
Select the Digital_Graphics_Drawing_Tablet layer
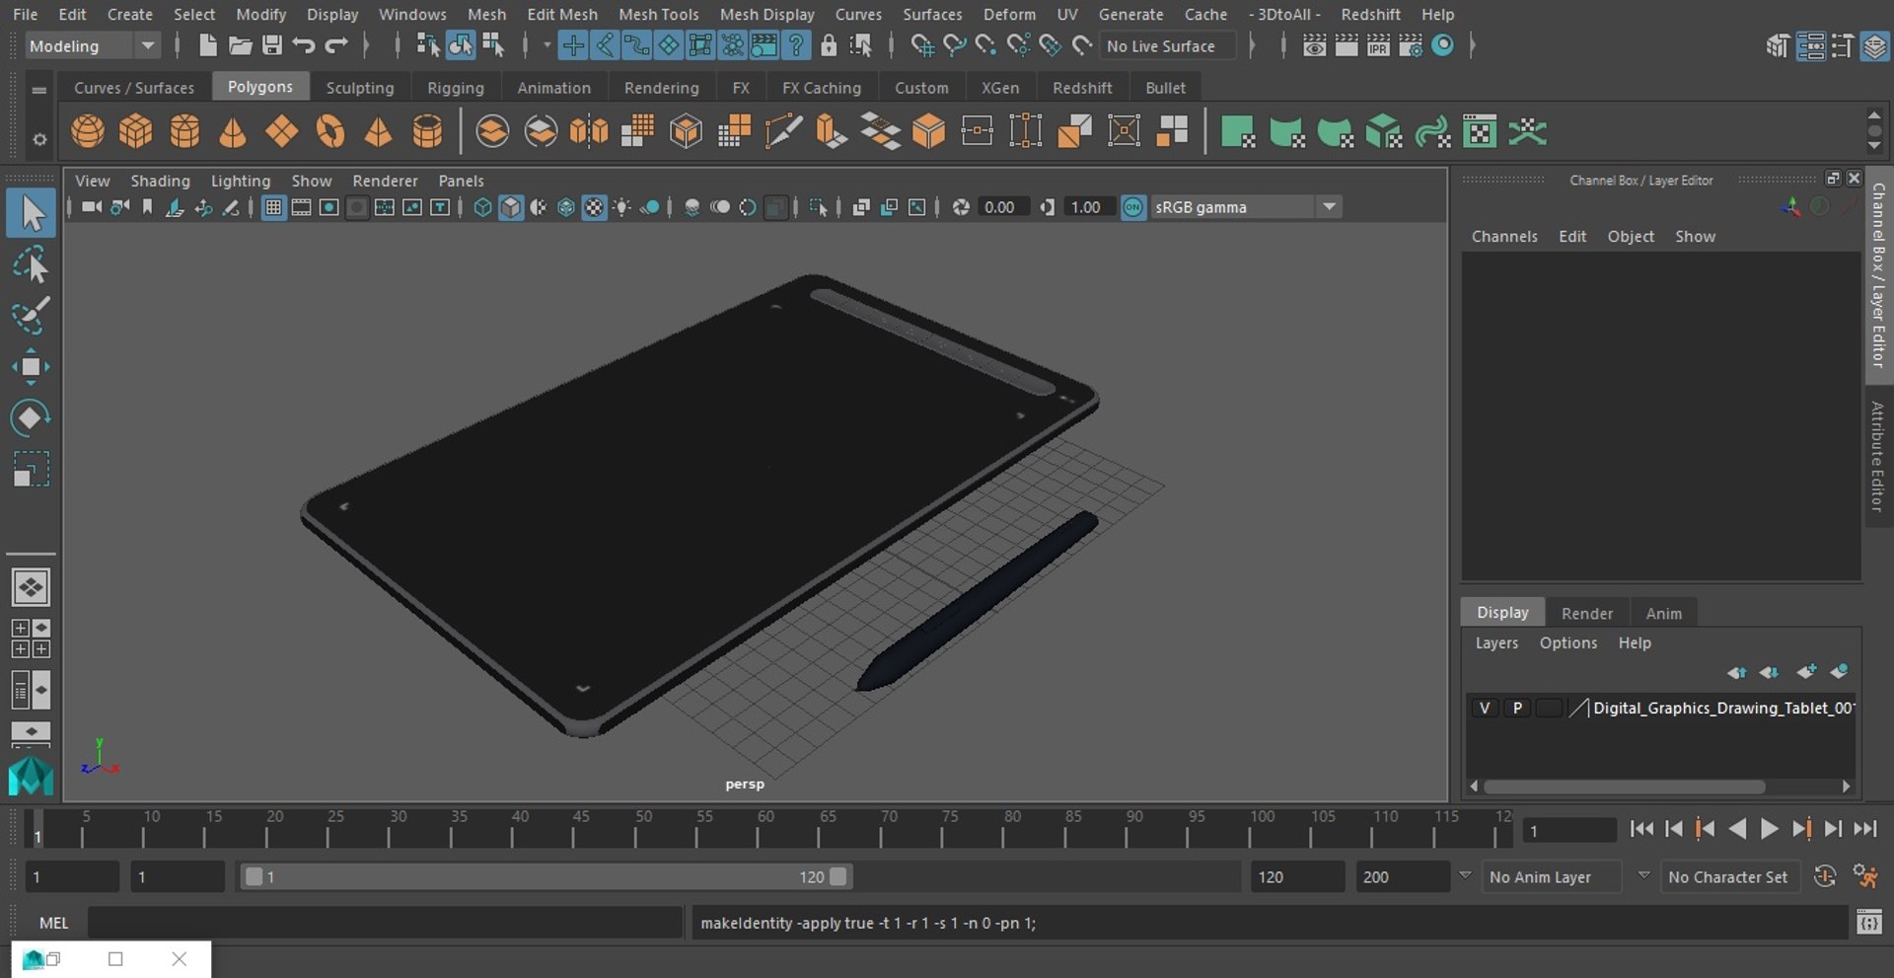pos(1723,708)
